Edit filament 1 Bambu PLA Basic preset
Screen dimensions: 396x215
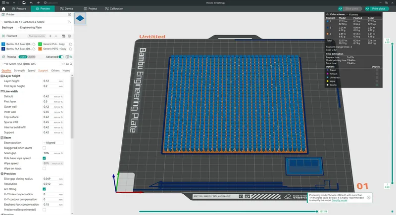click(x=34, y=44)
